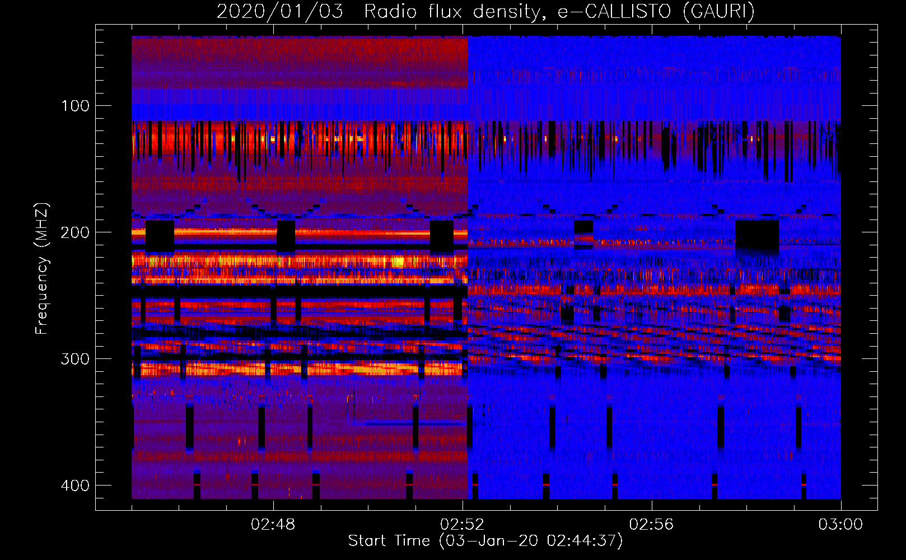Viewport: 906px width, 560px height.
Task: Click the Frequency (MHZ) axis title
Action: pyautogui.click(x=42, y=269)
